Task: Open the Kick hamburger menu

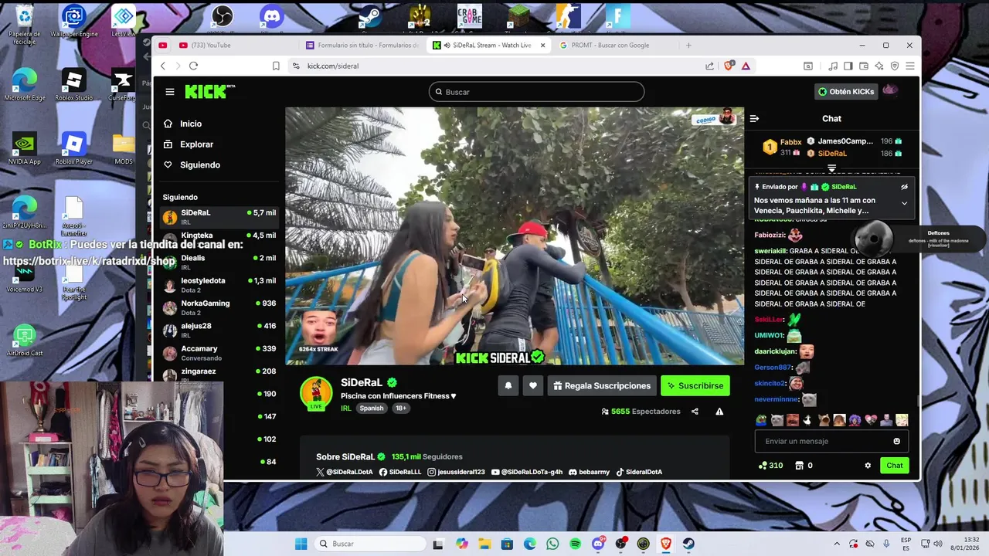Action: click(x=169, y=91)
